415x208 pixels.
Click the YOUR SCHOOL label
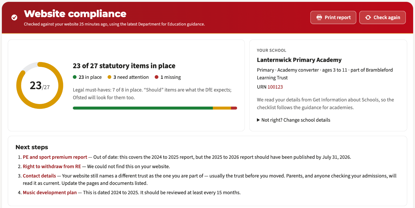tap(272, 50)
